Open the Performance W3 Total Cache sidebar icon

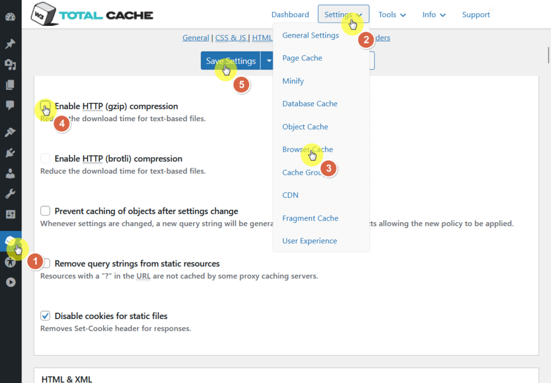tap(10, 241)
